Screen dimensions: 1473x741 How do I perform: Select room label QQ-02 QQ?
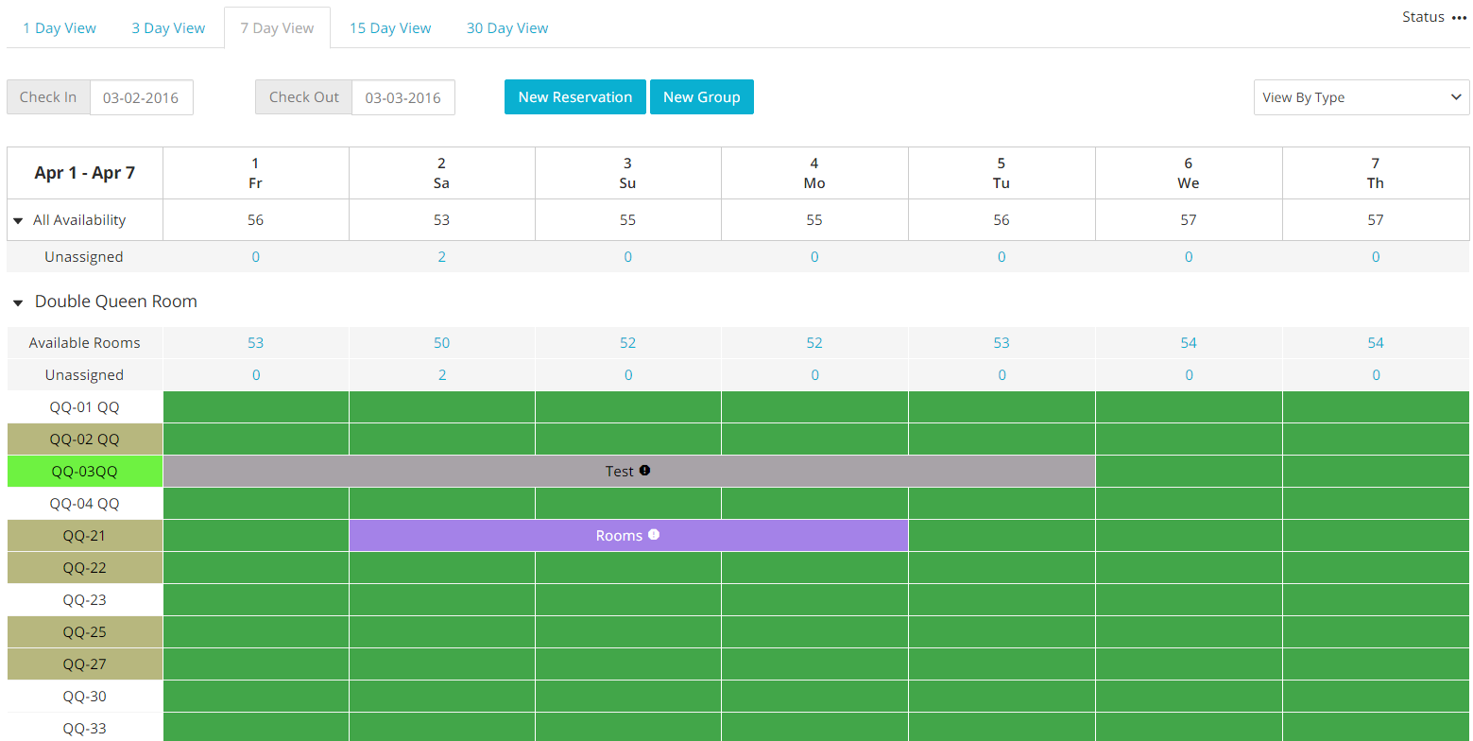pyautogui.click(x=85, y=439)
